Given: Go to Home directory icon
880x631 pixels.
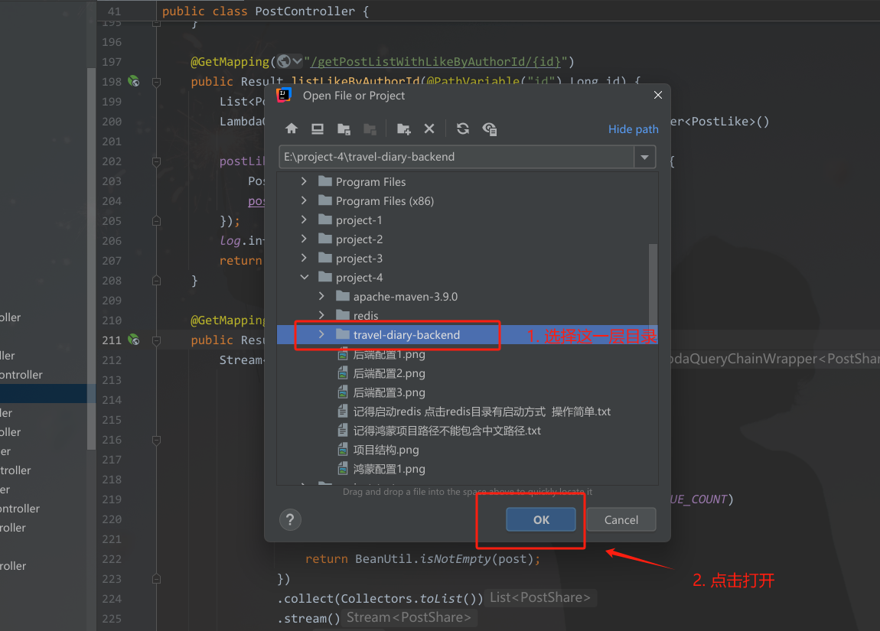Looking at the screenshot, I should pyautogui.click(x=292, y=128).
